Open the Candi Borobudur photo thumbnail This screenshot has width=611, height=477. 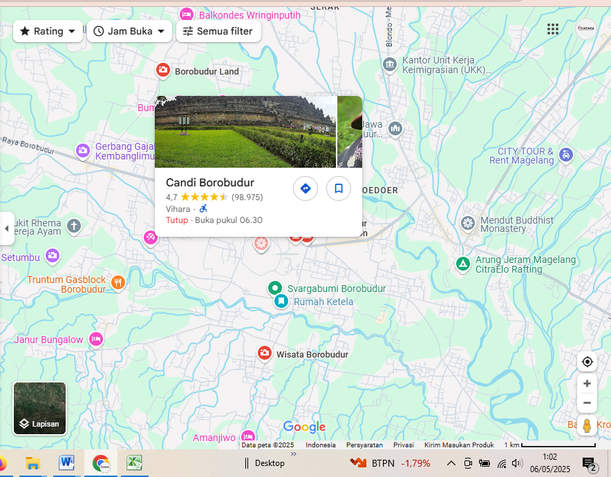pyautogui.click(x=245, y=132)
